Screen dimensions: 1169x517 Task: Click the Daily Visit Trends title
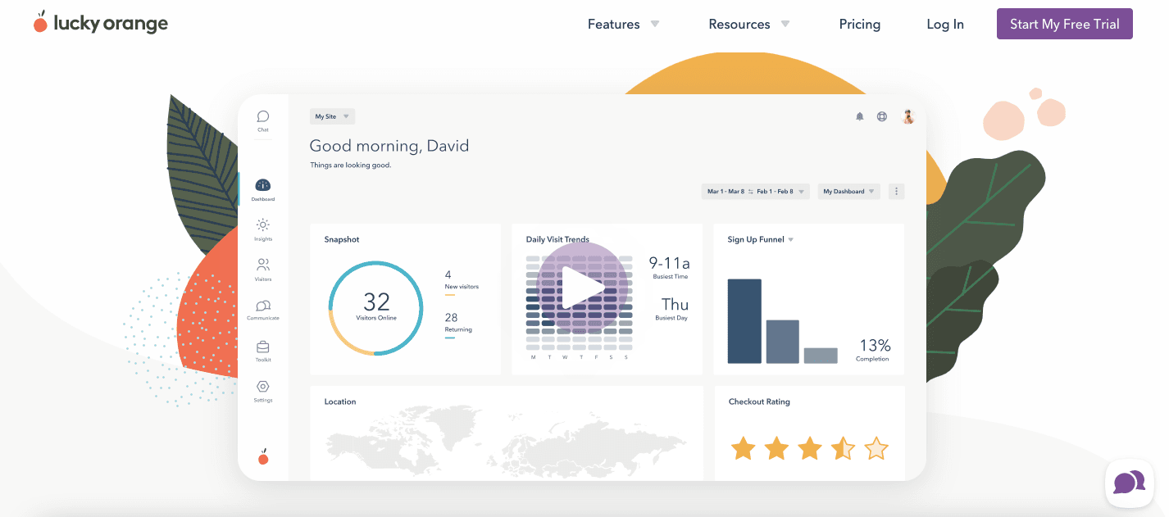tap(557, 239)
